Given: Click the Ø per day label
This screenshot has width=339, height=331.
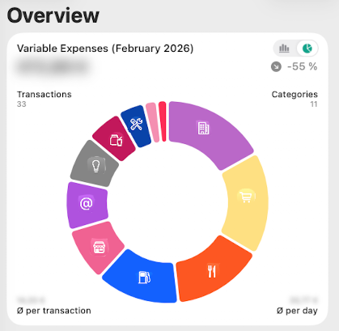Looking at the screenshot, I should 297,311.
